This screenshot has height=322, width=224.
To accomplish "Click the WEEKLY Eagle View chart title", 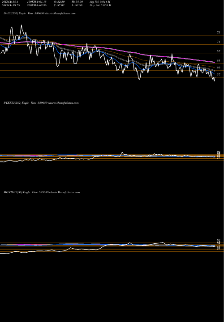I will coord(41,103).
